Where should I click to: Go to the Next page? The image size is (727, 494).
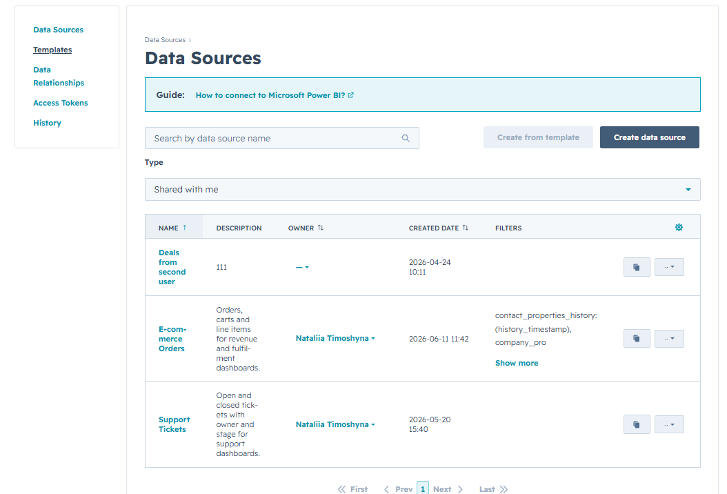pos(448,489)
